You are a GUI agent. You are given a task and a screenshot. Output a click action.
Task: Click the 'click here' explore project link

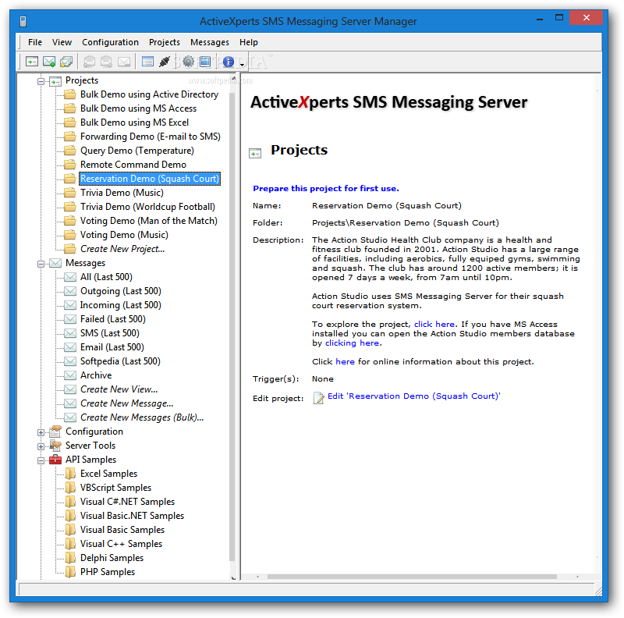pyautogui.click(x=434, y=324)
